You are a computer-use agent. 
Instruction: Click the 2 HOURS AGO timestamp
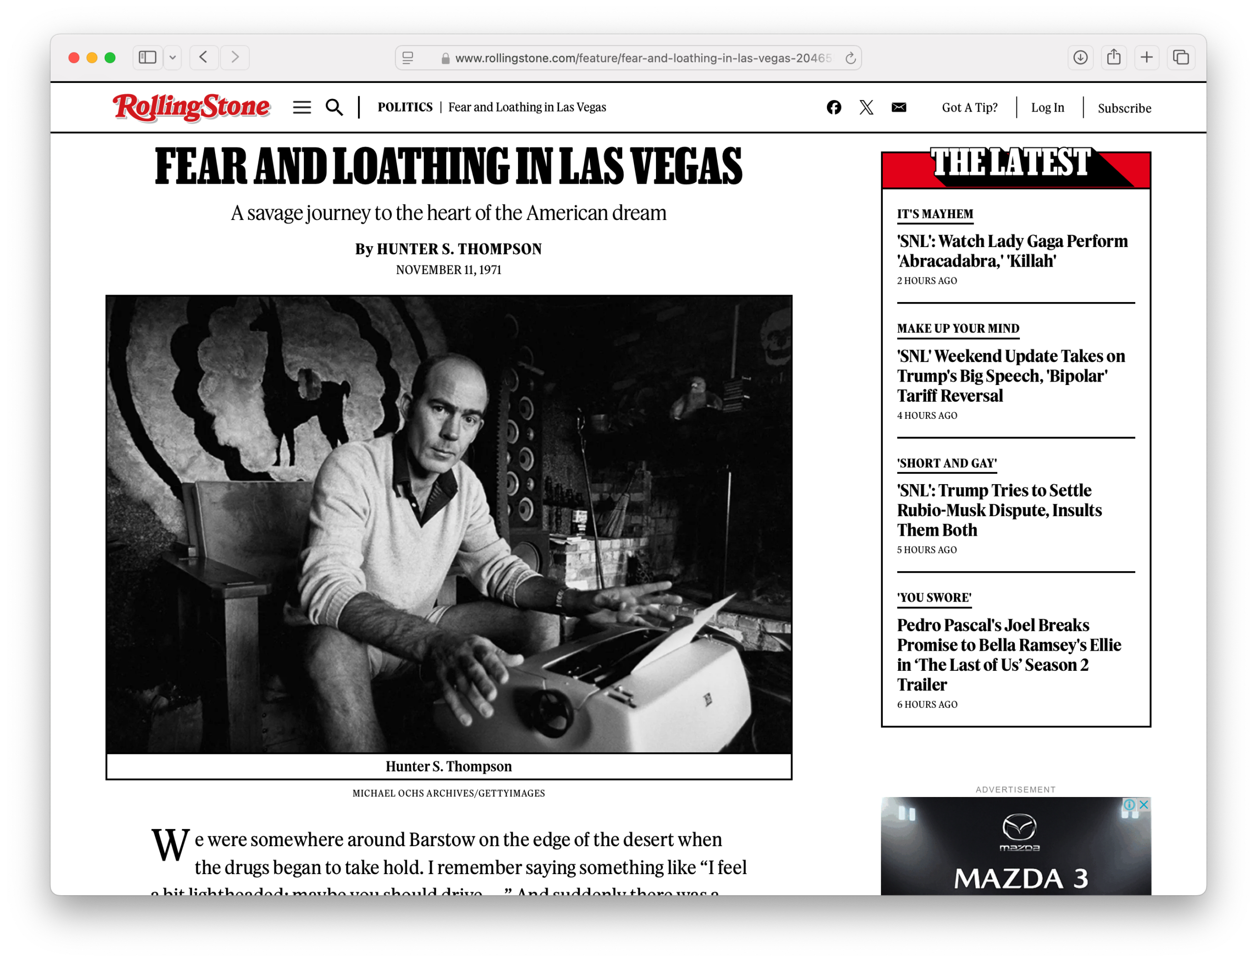(x=927, y=281)
